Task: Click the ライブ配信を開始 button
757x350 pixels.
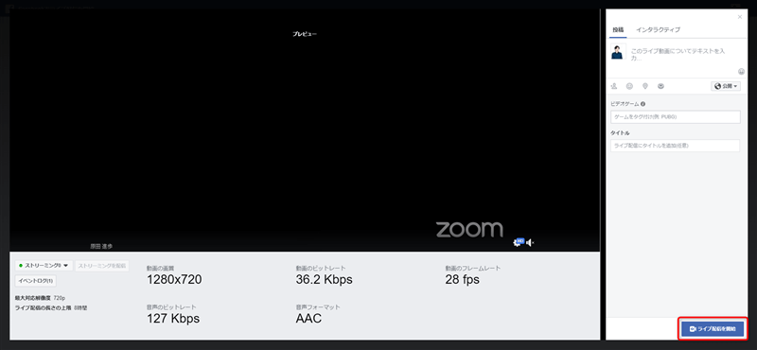Action: pos(713,328)
